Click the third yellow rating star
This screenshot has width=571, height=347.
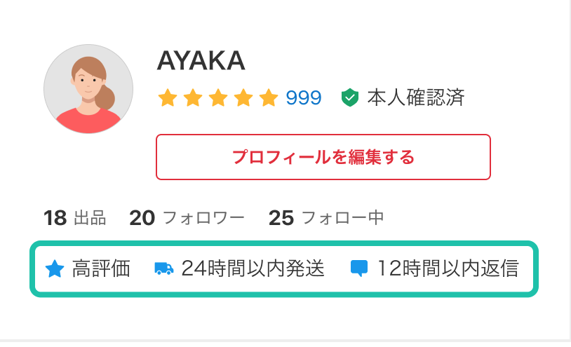[218, 97]
